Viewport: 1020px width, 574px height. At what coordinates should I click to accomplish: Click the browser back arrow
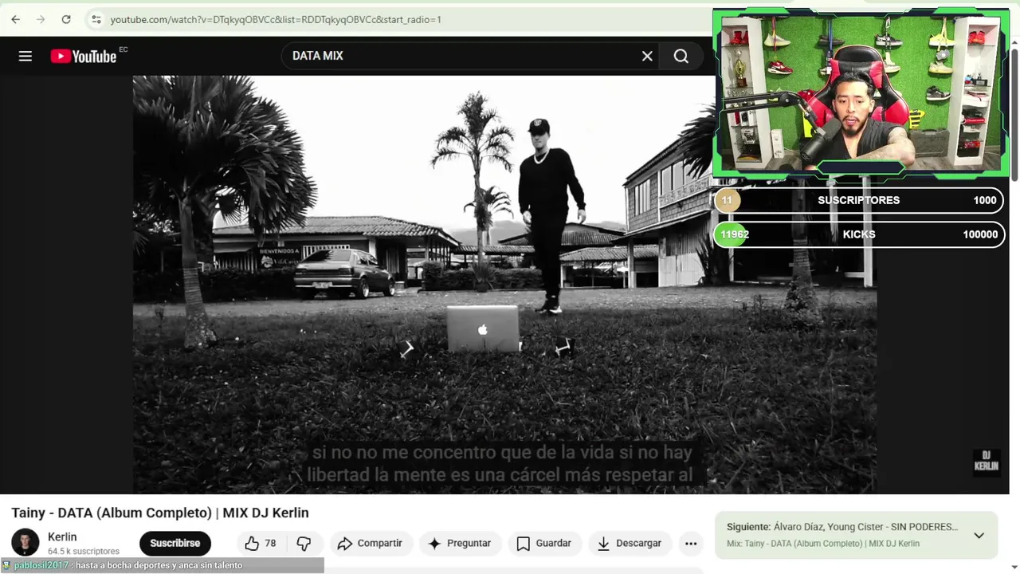[15, 19]
